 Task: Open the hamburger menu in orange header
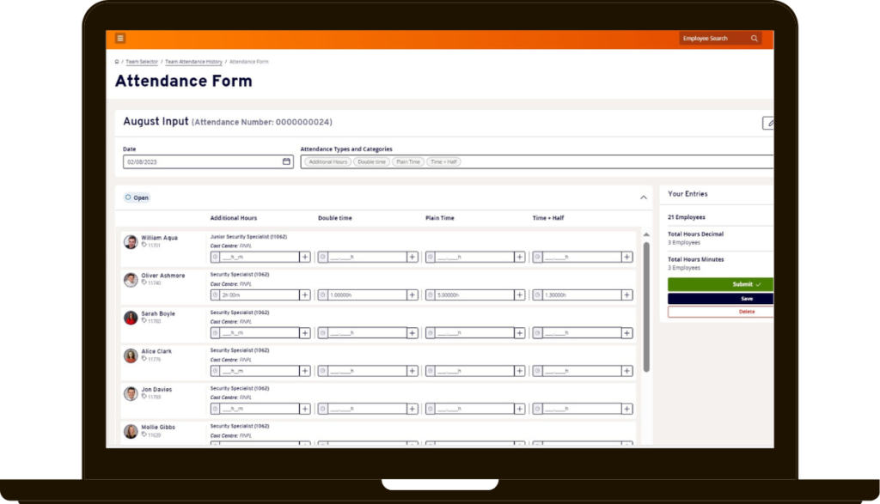[120, 39]
